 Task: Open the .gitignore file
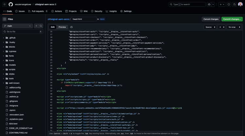[x=13, y=101]
